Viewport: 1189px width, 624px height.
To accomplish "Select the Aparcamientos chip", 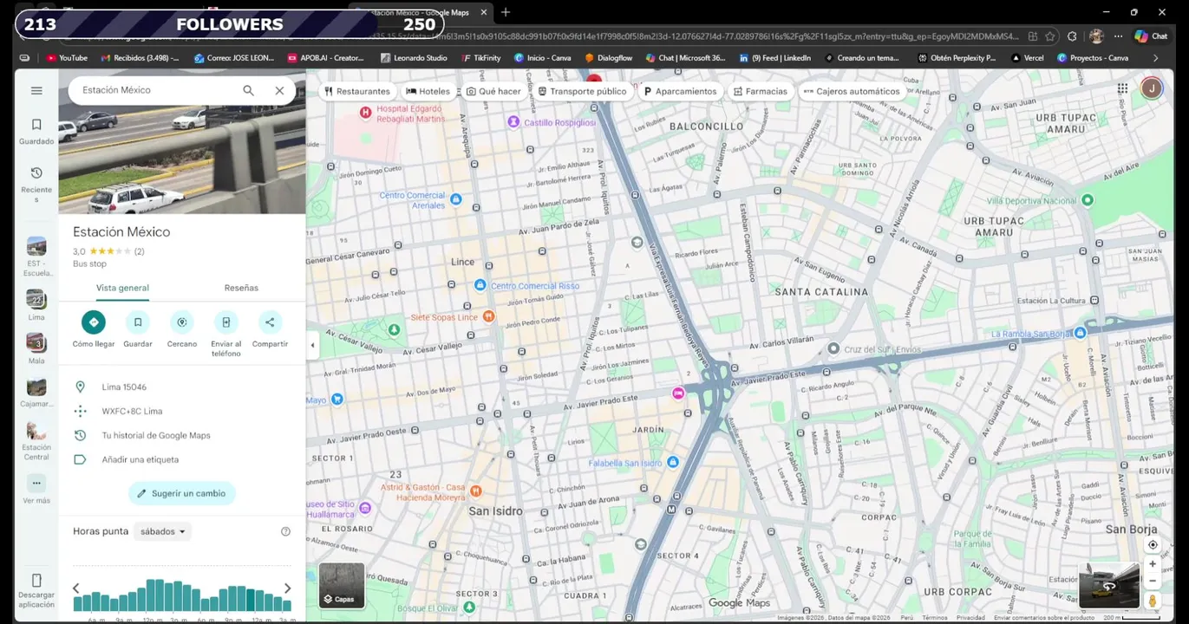I will (x=681, y=91).
